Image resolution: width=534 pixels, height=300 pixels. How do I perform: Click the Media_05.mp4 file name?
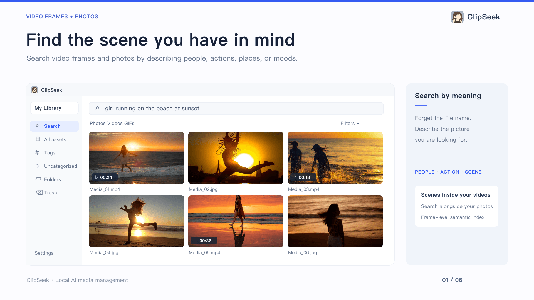coord(204,252)
